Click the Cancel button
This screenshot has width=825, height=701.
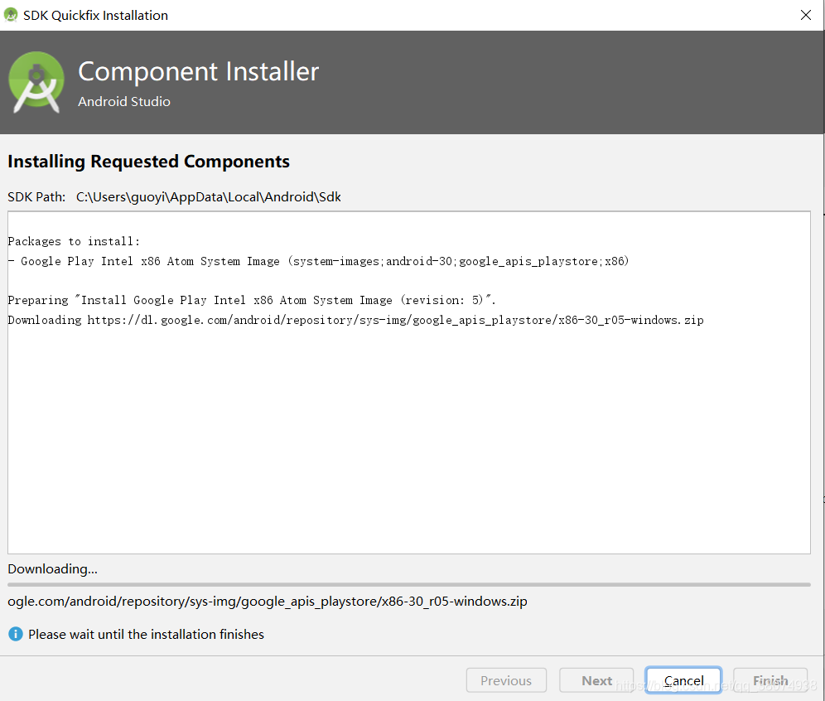[x=683, y=680]
